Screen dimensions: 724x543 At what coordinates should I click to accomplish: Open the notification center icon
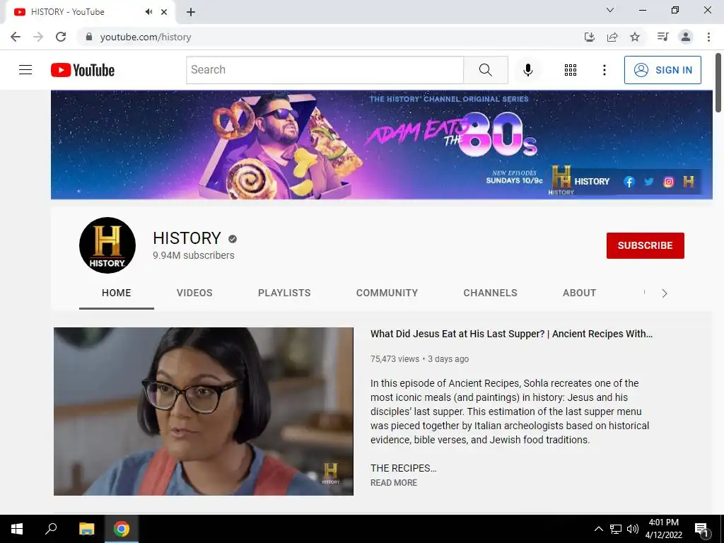[701, 529]
